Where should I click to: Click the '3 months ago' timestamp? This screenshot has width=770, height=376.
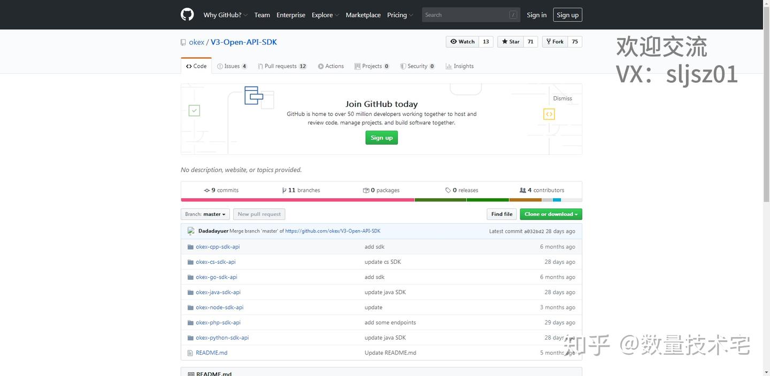[x=557, y=307]
